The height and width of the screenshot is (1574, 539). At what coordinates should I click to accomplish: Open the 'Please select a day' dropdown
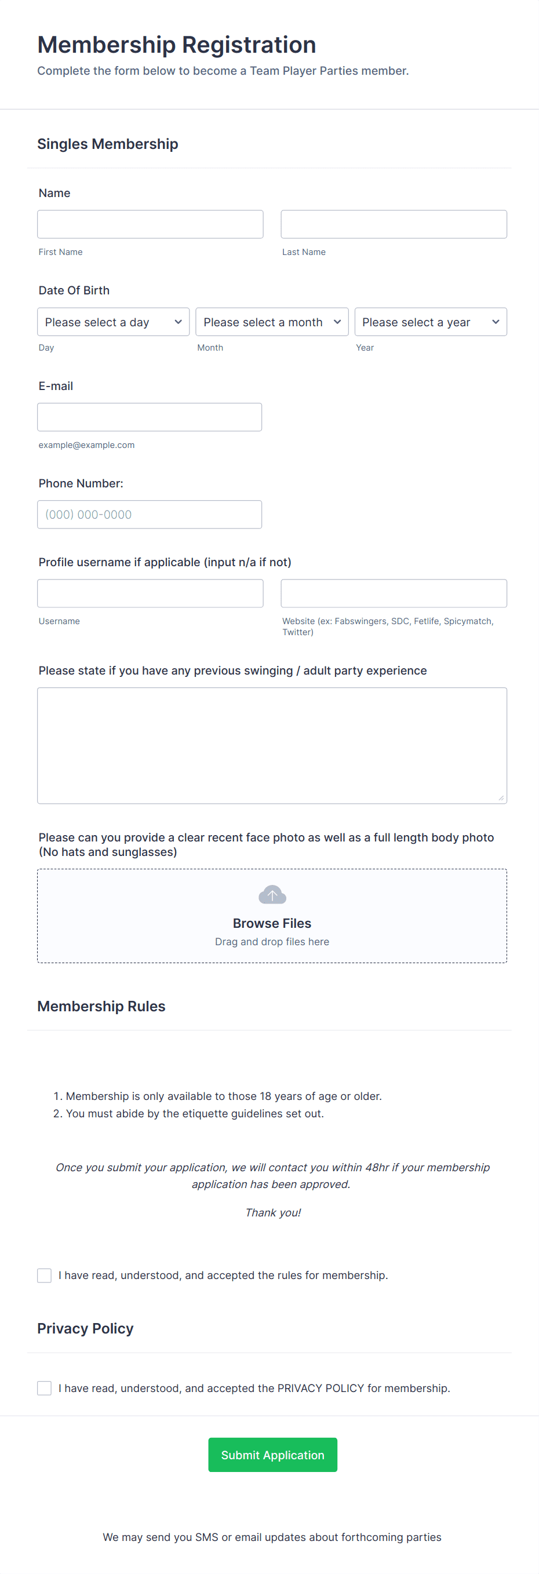click(113, 322)
